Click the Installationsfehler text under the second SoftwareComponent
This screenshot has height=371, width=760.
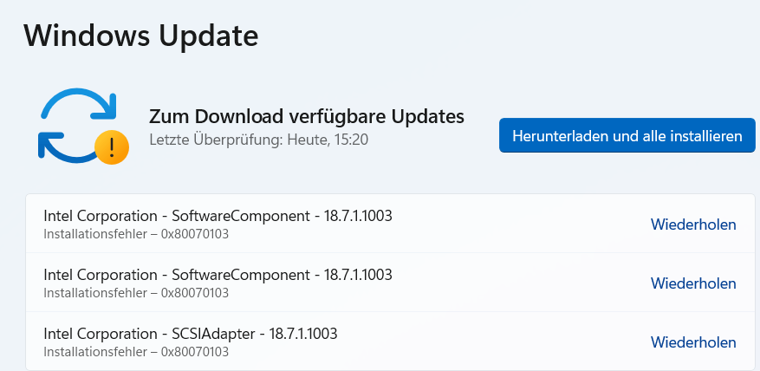95,293
